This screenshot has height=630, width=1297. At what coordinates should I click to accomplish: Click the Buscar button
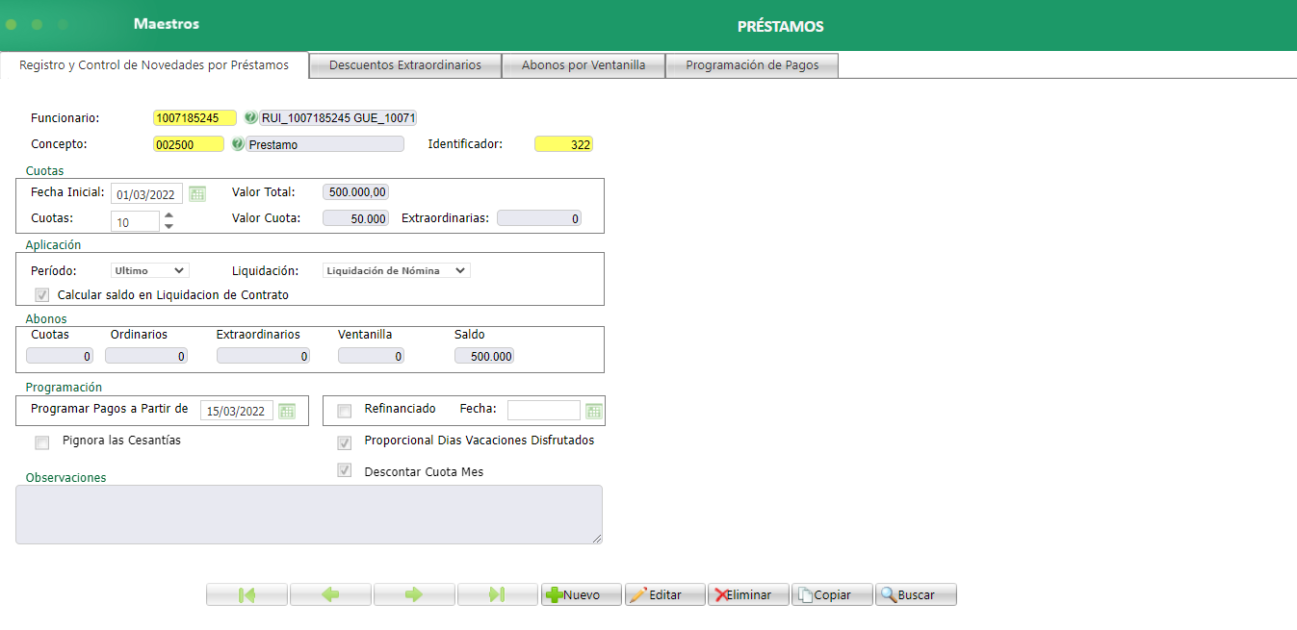916,594
